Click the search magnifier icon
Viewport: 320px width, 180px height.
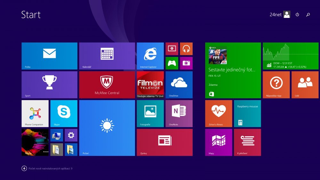(308, 14)
